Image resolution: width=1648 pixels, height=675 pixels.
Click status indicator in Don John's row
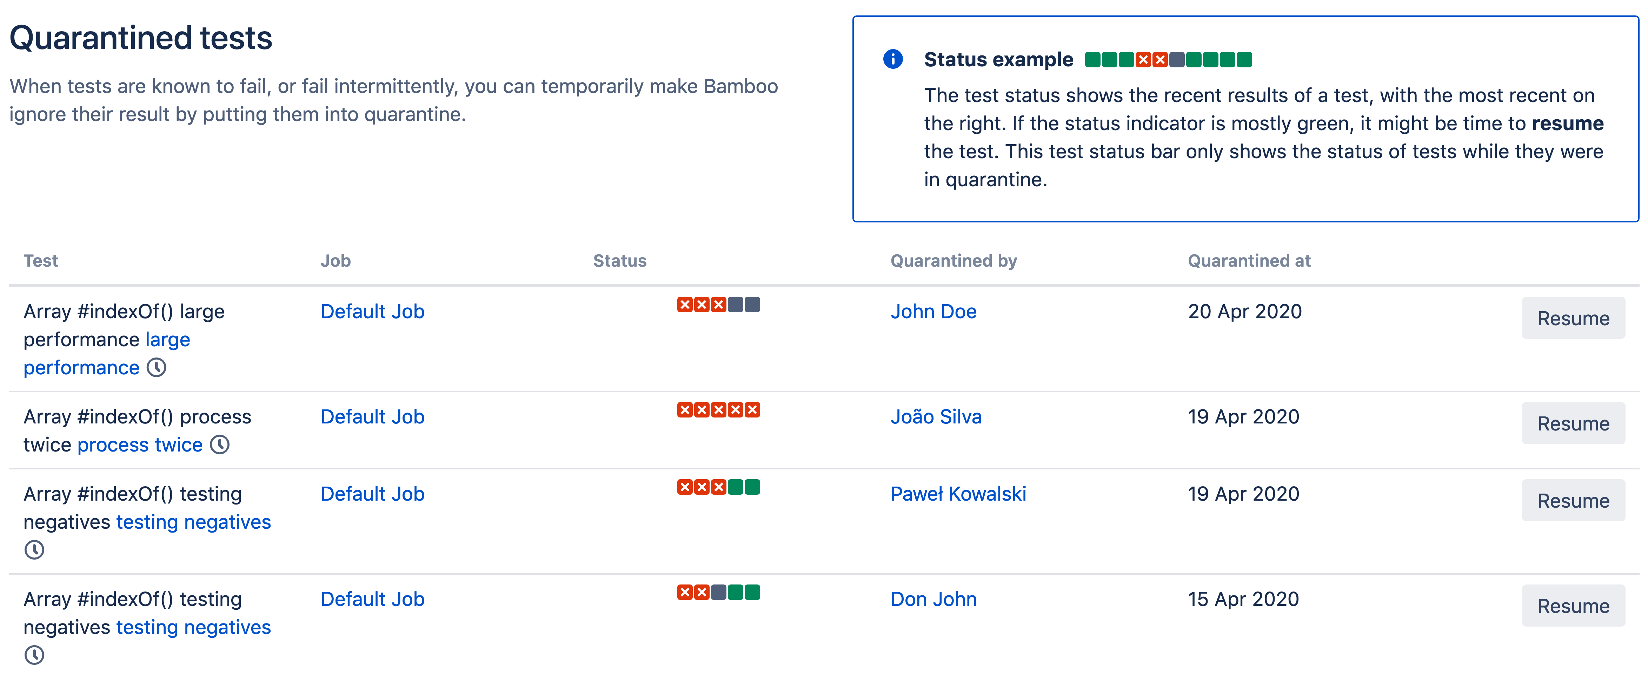[x=718, y=592]
